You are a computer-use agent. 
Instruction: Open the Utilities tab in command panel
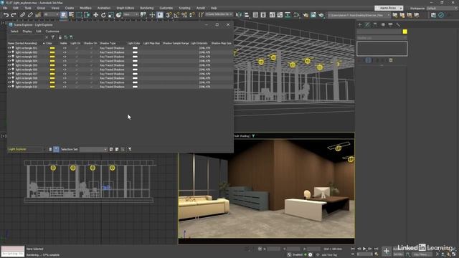click(x=398, y=25)
